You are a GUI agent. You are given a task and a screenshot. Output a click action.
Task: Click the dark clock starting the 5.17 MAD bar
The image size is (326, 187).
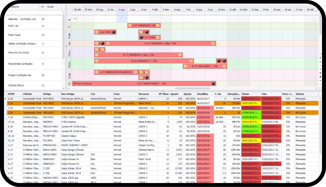(141, 38)
